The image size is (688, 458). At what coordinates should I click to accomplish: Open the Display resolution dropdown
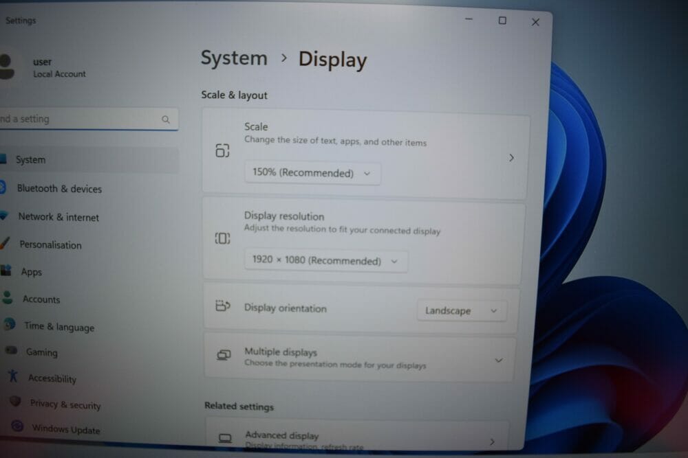coord(326,261)
